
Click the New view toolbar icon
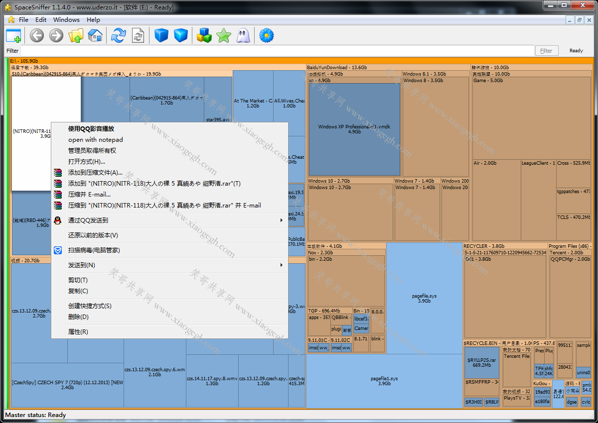(x=13, y=35)
